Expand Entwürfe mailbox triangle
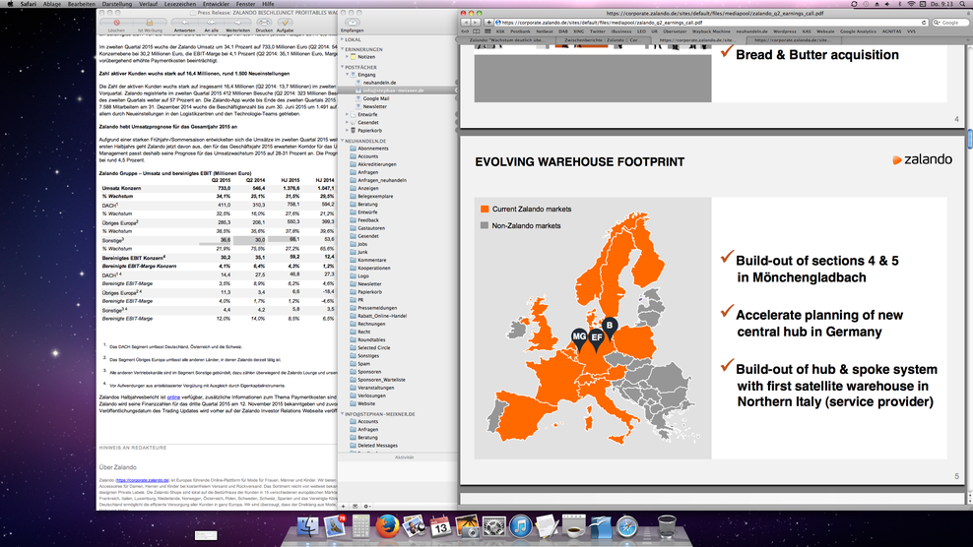Viewport: 973px width, 547px height. pos(347,114)
